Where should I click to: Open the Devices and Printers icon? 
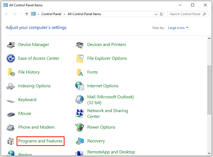79,45
